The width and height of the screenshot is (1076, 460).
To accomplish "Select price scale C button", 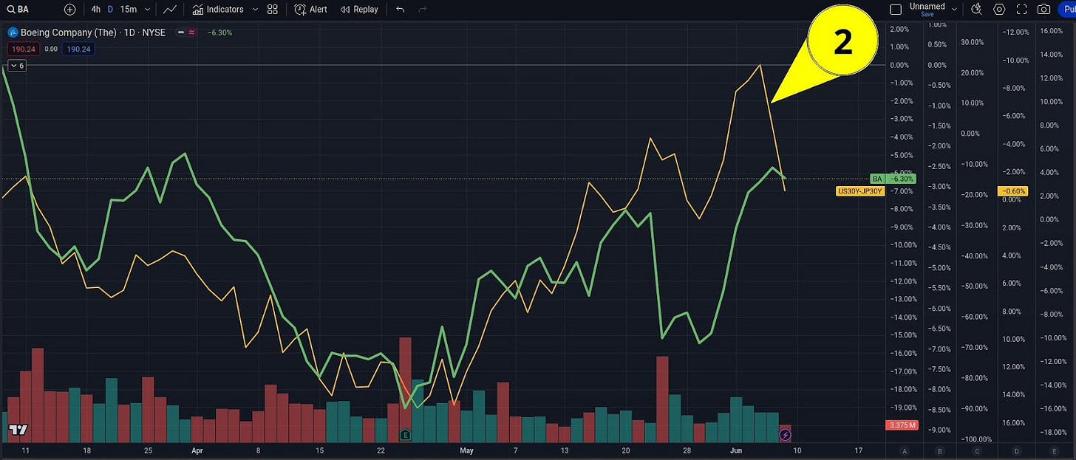I will pyautogui.click(x=977, y=451).
